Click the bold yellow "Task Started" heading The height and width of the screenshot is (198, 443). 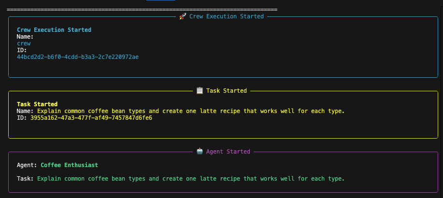pos(37,104)
